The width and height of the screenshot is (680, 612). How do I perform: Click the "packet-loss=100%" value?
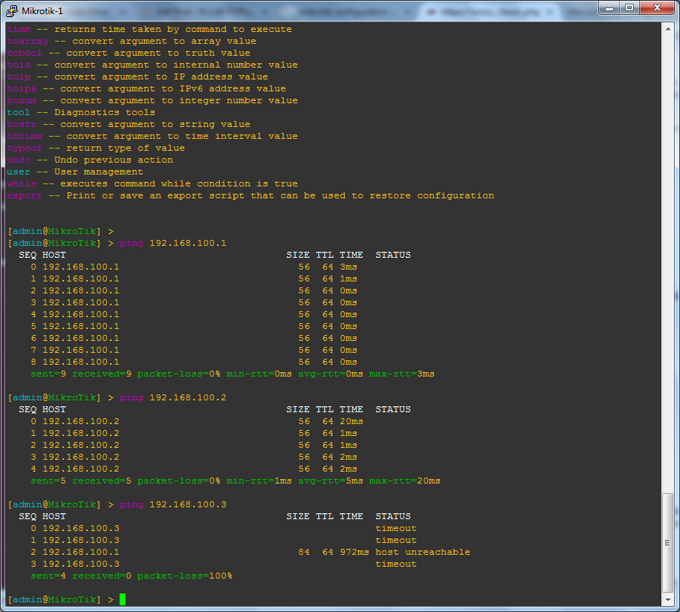185,576
